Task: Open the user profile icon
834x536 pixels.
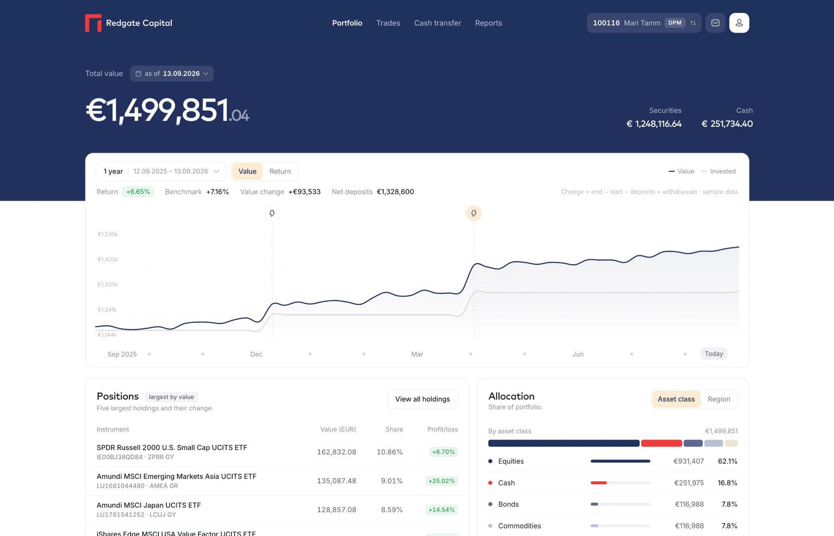Action: [739, 23]
